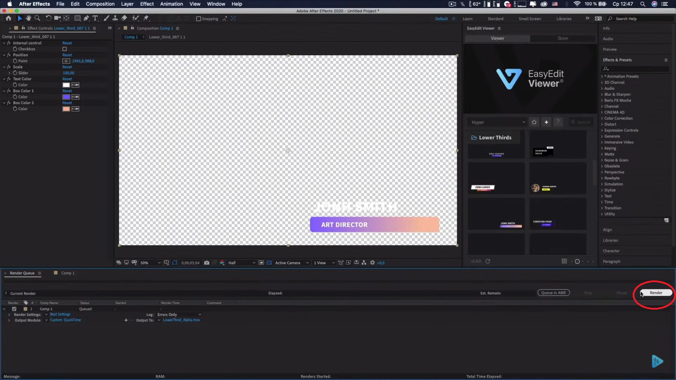This screenshot has width=676, height=380.
Task: Click the refresh icon in EasyEdit panel
Action: tap(488, 261)
